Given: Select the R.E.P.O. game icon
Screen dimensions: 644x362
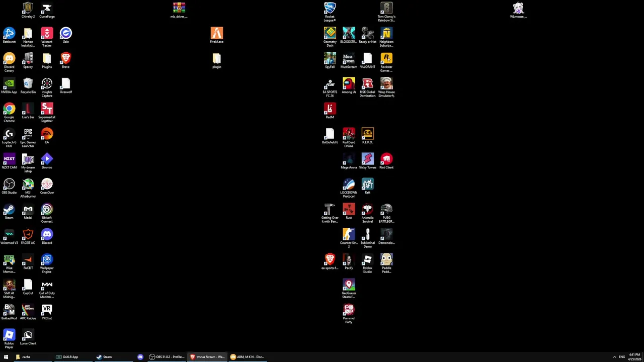Looking at the screenshot, I should [367, 136].
